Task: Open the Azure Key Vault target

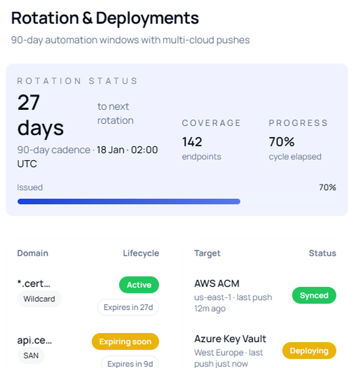Action: pyautogui.click(x=230, y=339)
